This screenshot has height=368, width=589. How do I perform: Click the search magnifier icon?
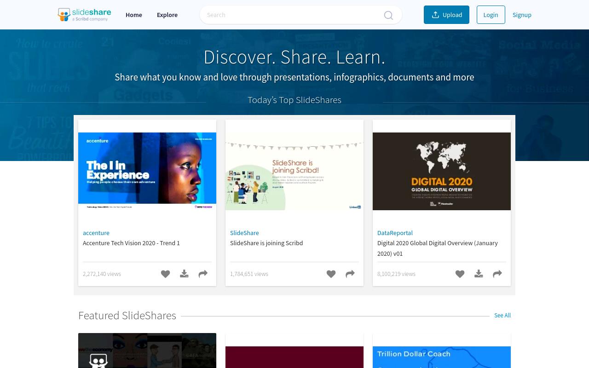[388, 15]
